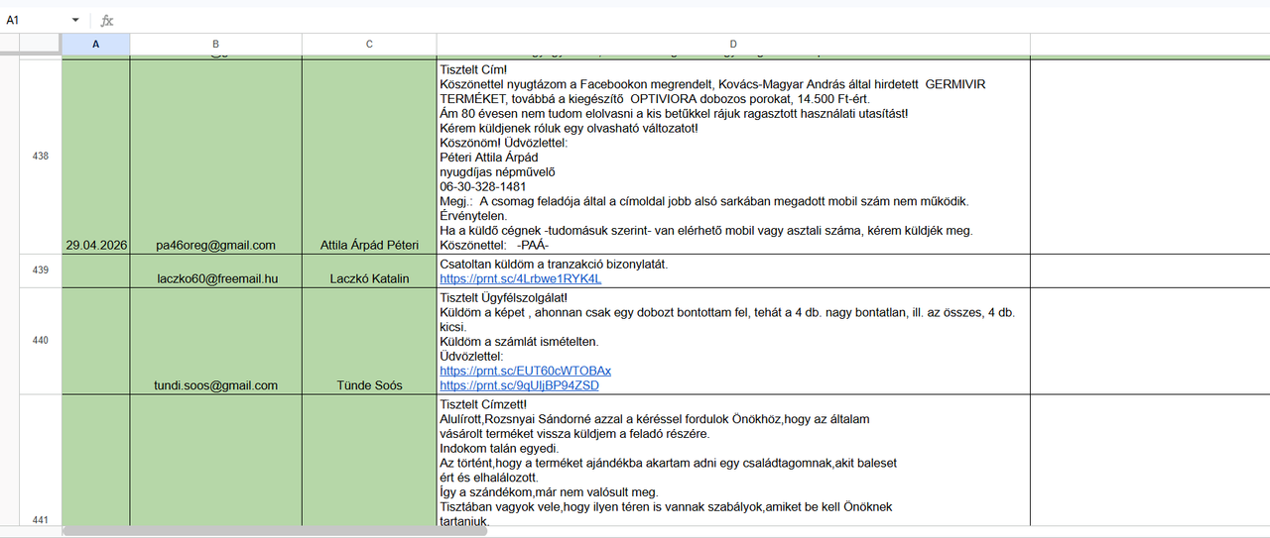Select column B header
This screenshot has width=1270, height=538.
coord(215,44)
